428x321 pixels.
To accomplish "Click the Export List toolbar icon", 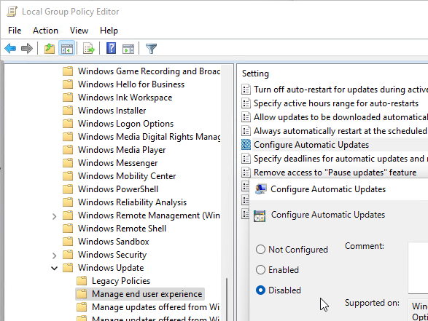I will click(x=89, y=49).
